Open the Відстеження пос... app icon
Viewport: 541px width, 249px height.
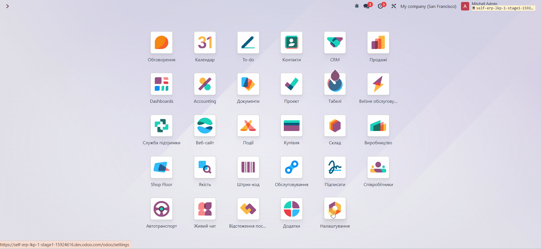tap(248, 209)
